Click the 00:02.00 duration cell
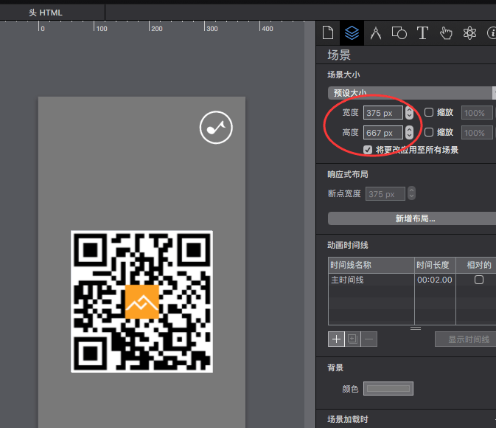This screenshot has height=428, width=496. point(435,280)
